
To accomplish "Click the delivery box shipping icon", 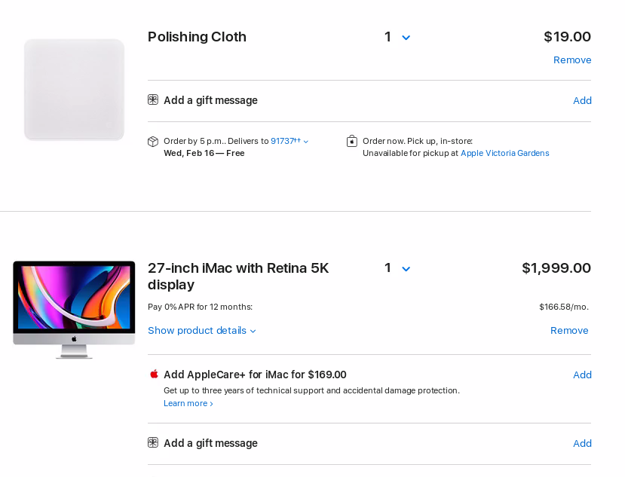I will click(153, 142).
